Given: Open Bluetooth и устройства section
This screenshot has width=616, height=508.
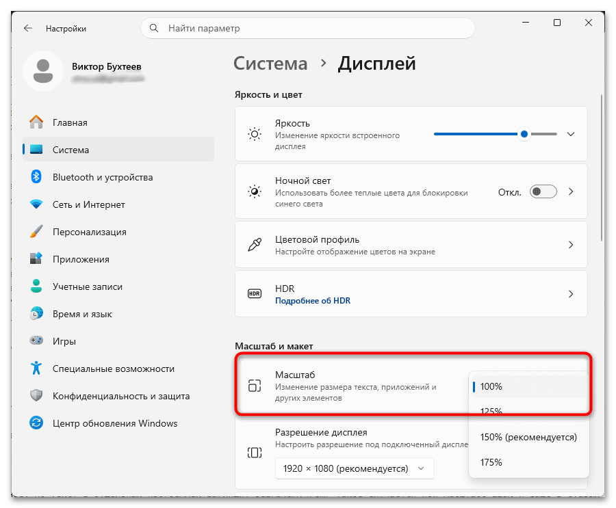Looking at the screenshot, I should [x=118, y=176].
